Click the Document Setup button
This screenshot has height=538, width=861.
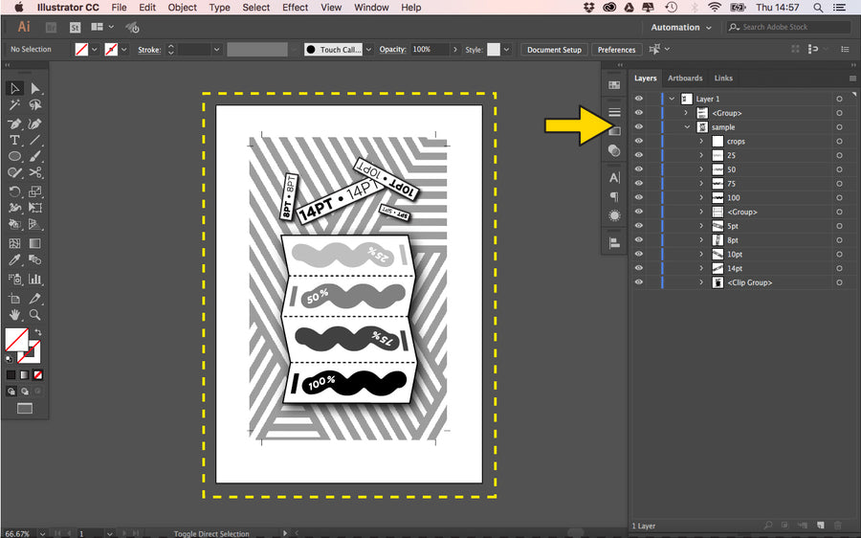(554, 50)
